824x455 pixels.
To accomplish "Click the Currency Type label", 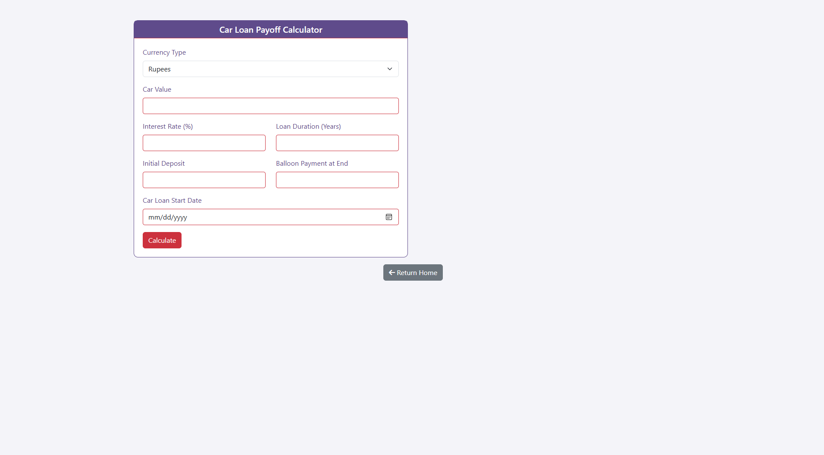I will (164, 53).
